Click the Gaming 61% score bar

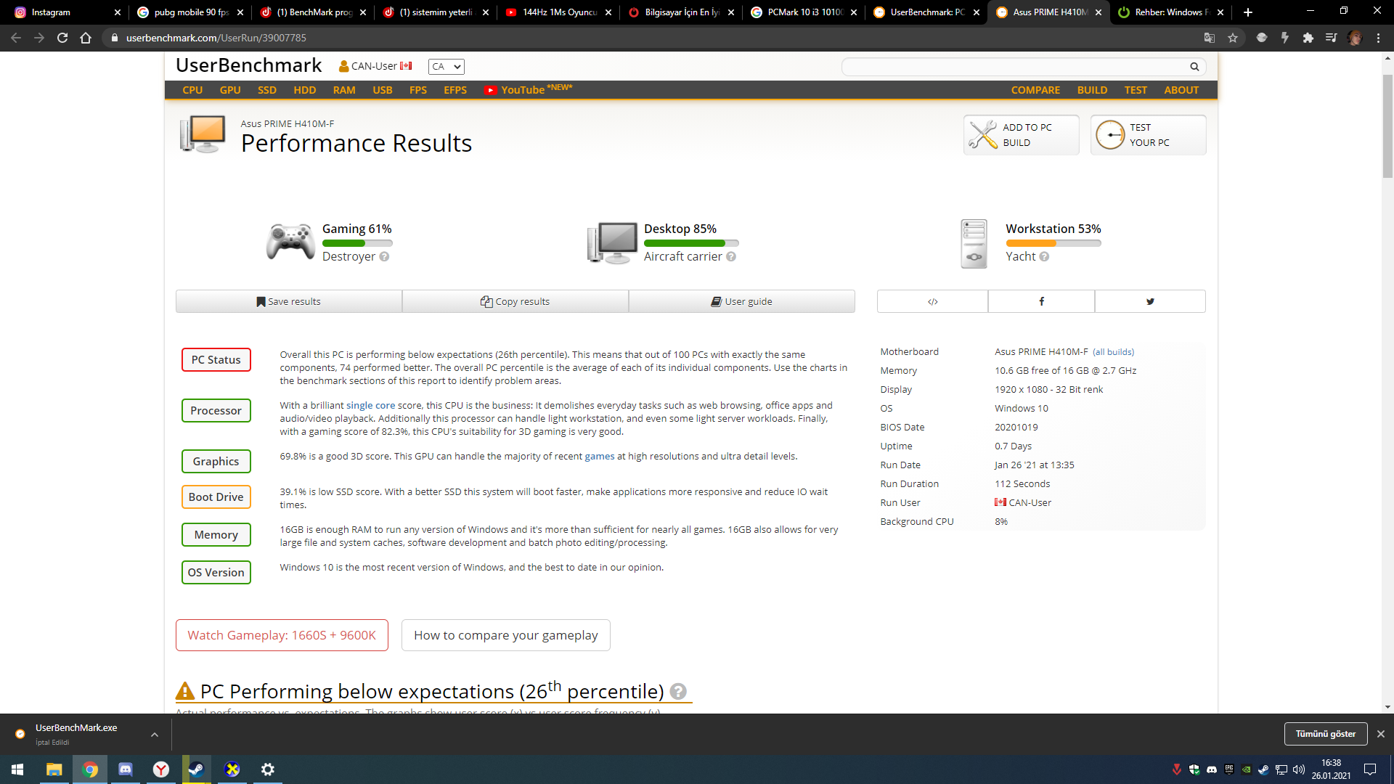coord(356,243)
